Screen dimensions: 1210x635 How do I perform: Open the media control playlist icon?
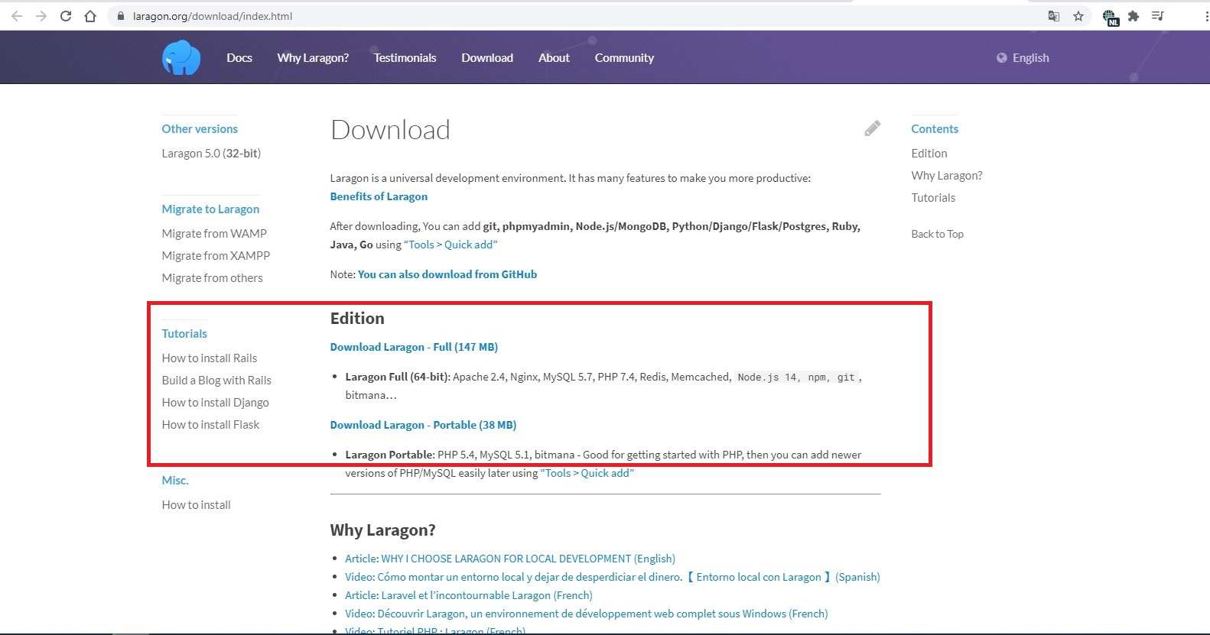pos(1158,16)
